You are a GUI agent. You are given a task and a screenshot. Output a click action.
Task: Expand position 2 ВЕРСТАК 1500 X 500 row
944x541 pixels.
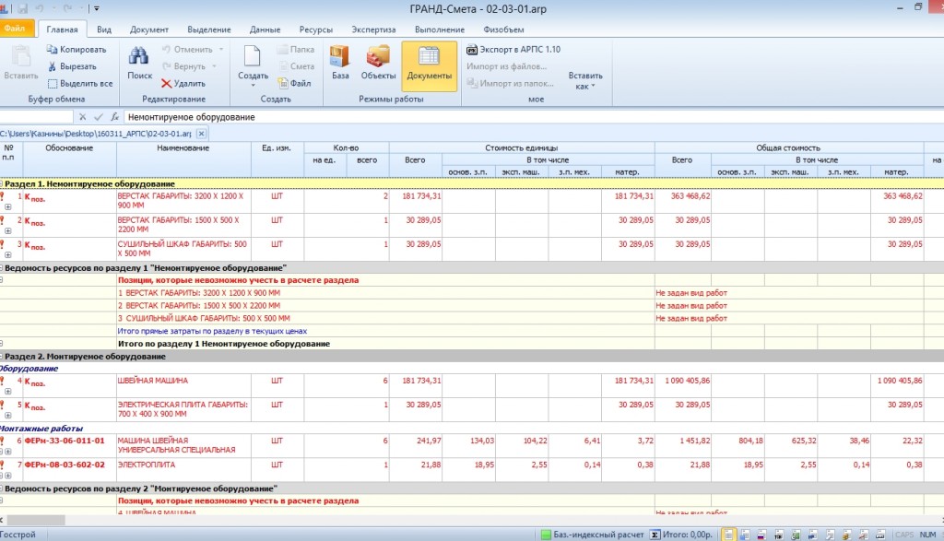click(x=7, y=230)
